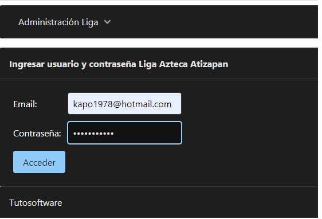Click the empty area of the top navigation bar
Viewport: 322px width, 219px height.
214,22
